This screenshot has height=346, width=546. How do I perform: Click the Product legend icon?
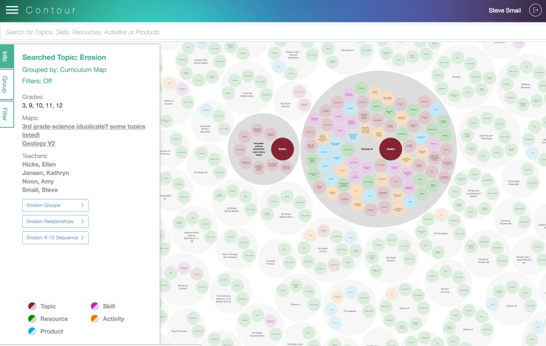point(32,331)
